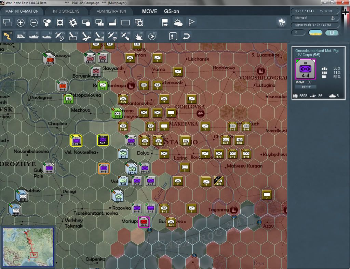This screenshot has height=269, width=350.
Task: Click the REFIT button in unit panel
Action: click(306, 87)
